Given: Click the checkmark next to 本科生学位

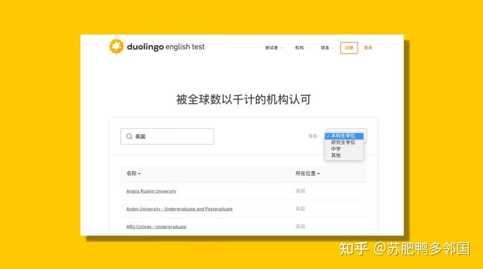Looking at the screenshot, I should click(x=328, y=136).
